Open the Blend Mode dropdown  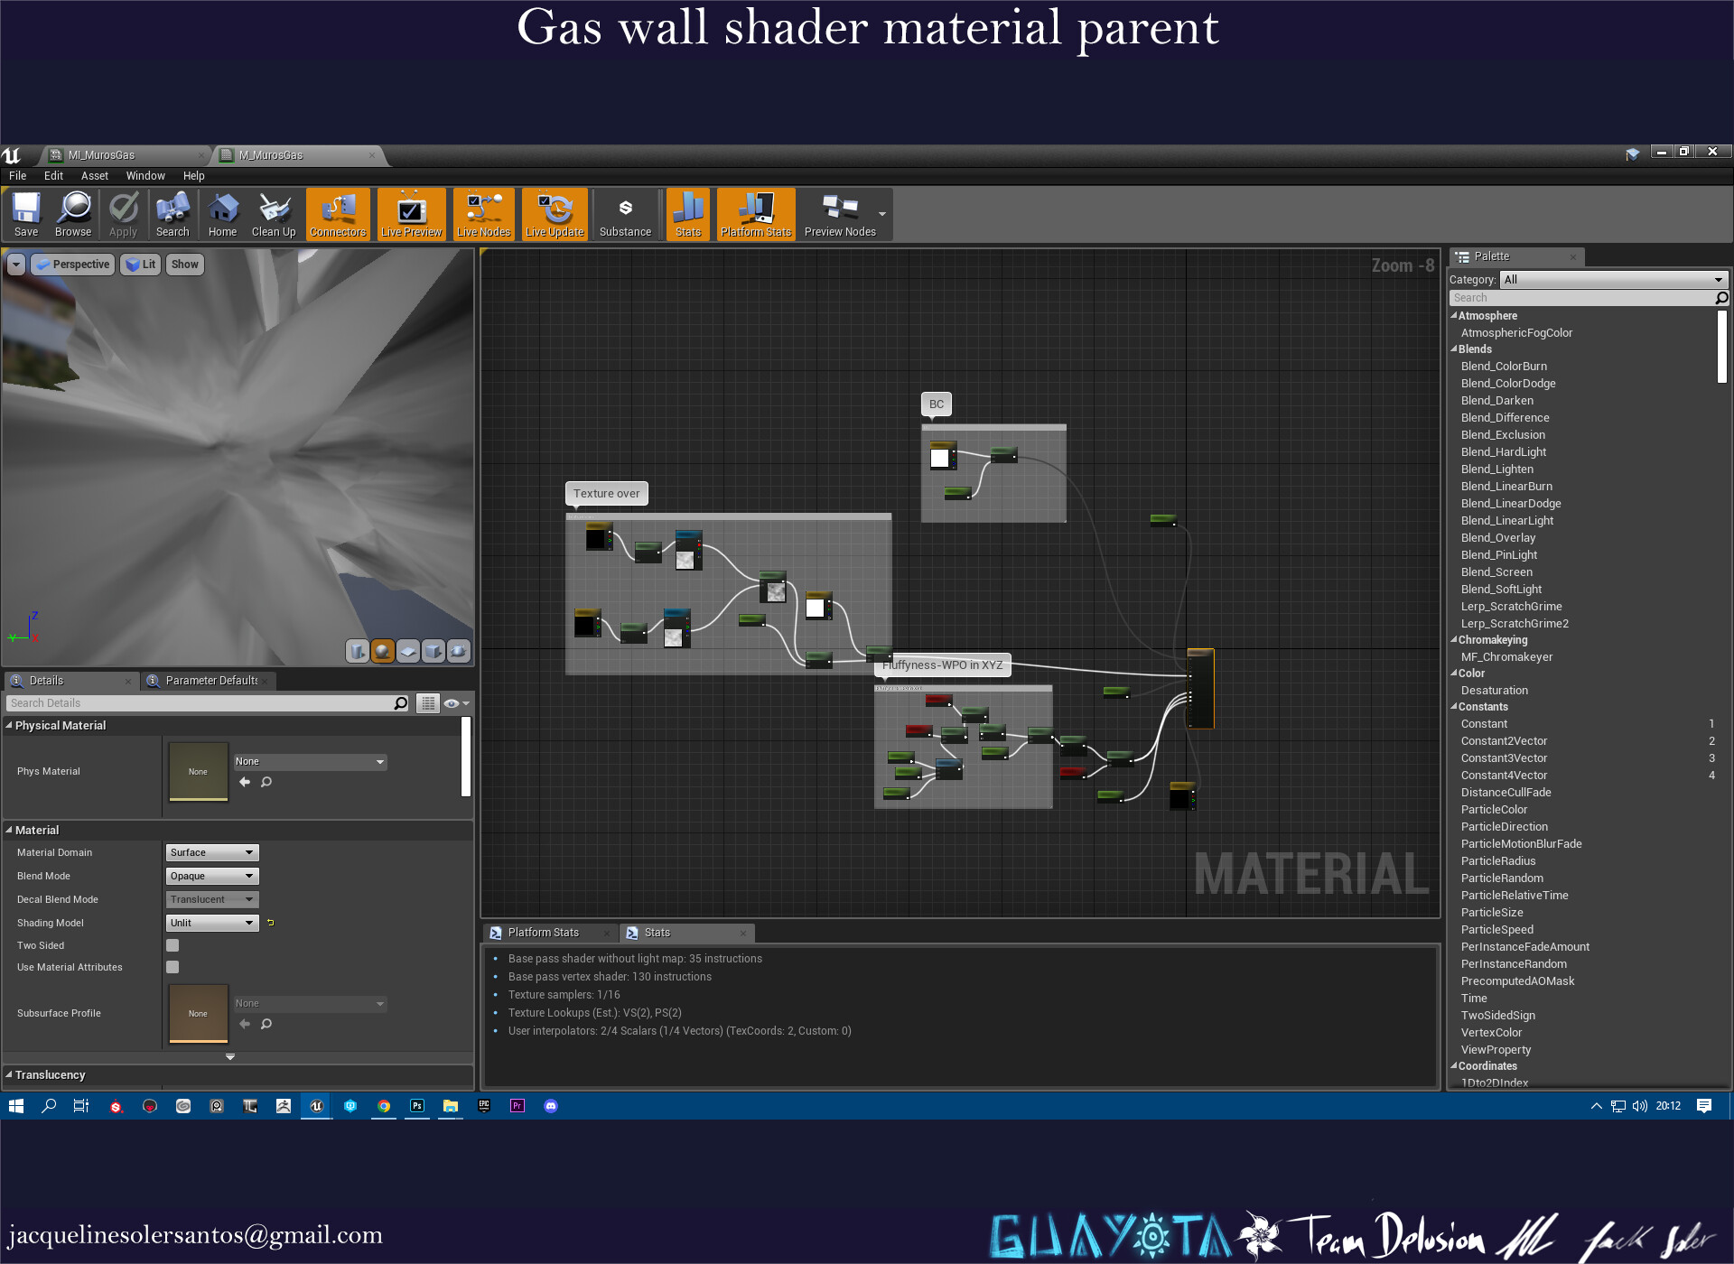click(x=212, y=876)
